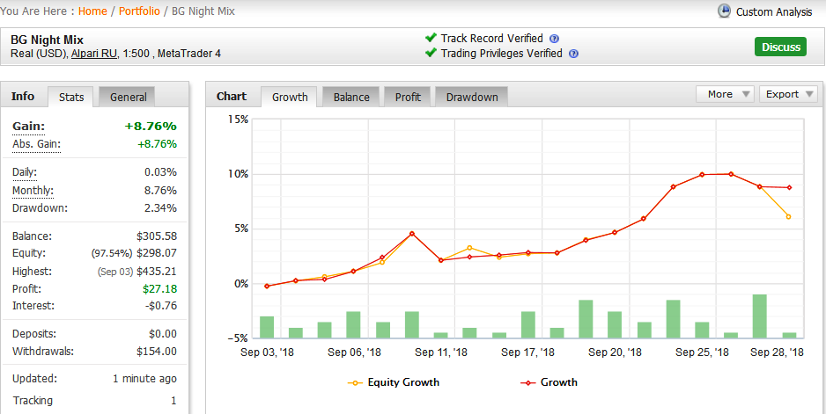Click the first green bar at Sep 03
826x414 pixels.
click(267, 327)
